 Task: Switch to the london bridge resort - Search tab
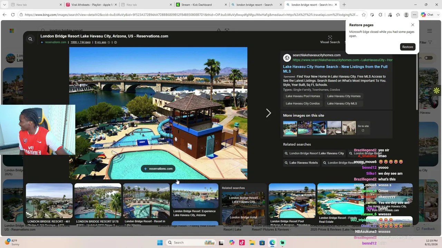(x=256, y=5)
